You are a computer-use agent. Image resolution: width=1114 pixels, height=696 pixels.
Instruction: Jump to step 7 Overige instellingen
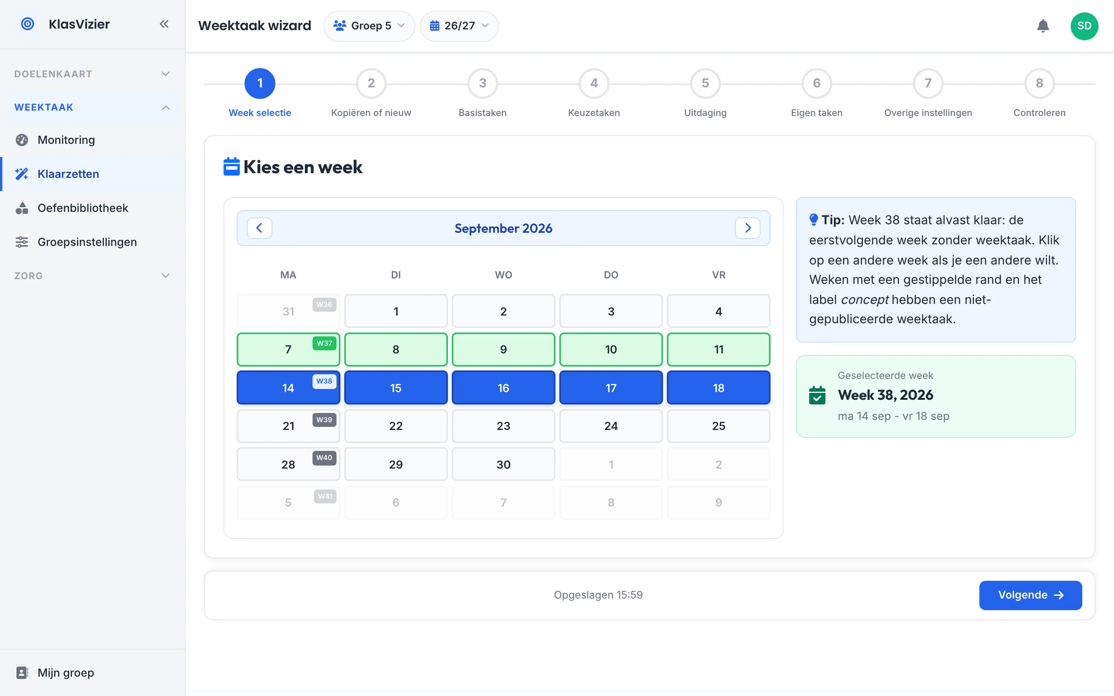[928, 93]
